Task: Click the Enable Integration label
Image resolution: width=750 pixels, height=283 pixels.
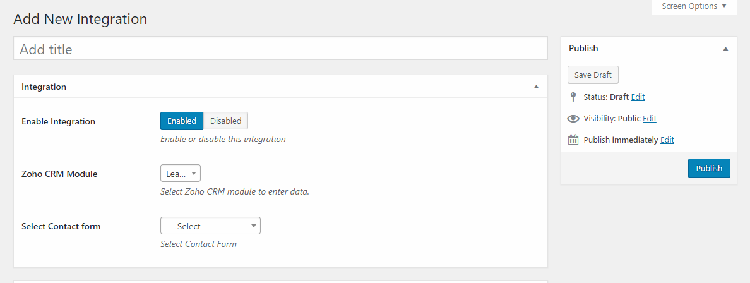Action: pyautogui.click(x=58, y=121)
